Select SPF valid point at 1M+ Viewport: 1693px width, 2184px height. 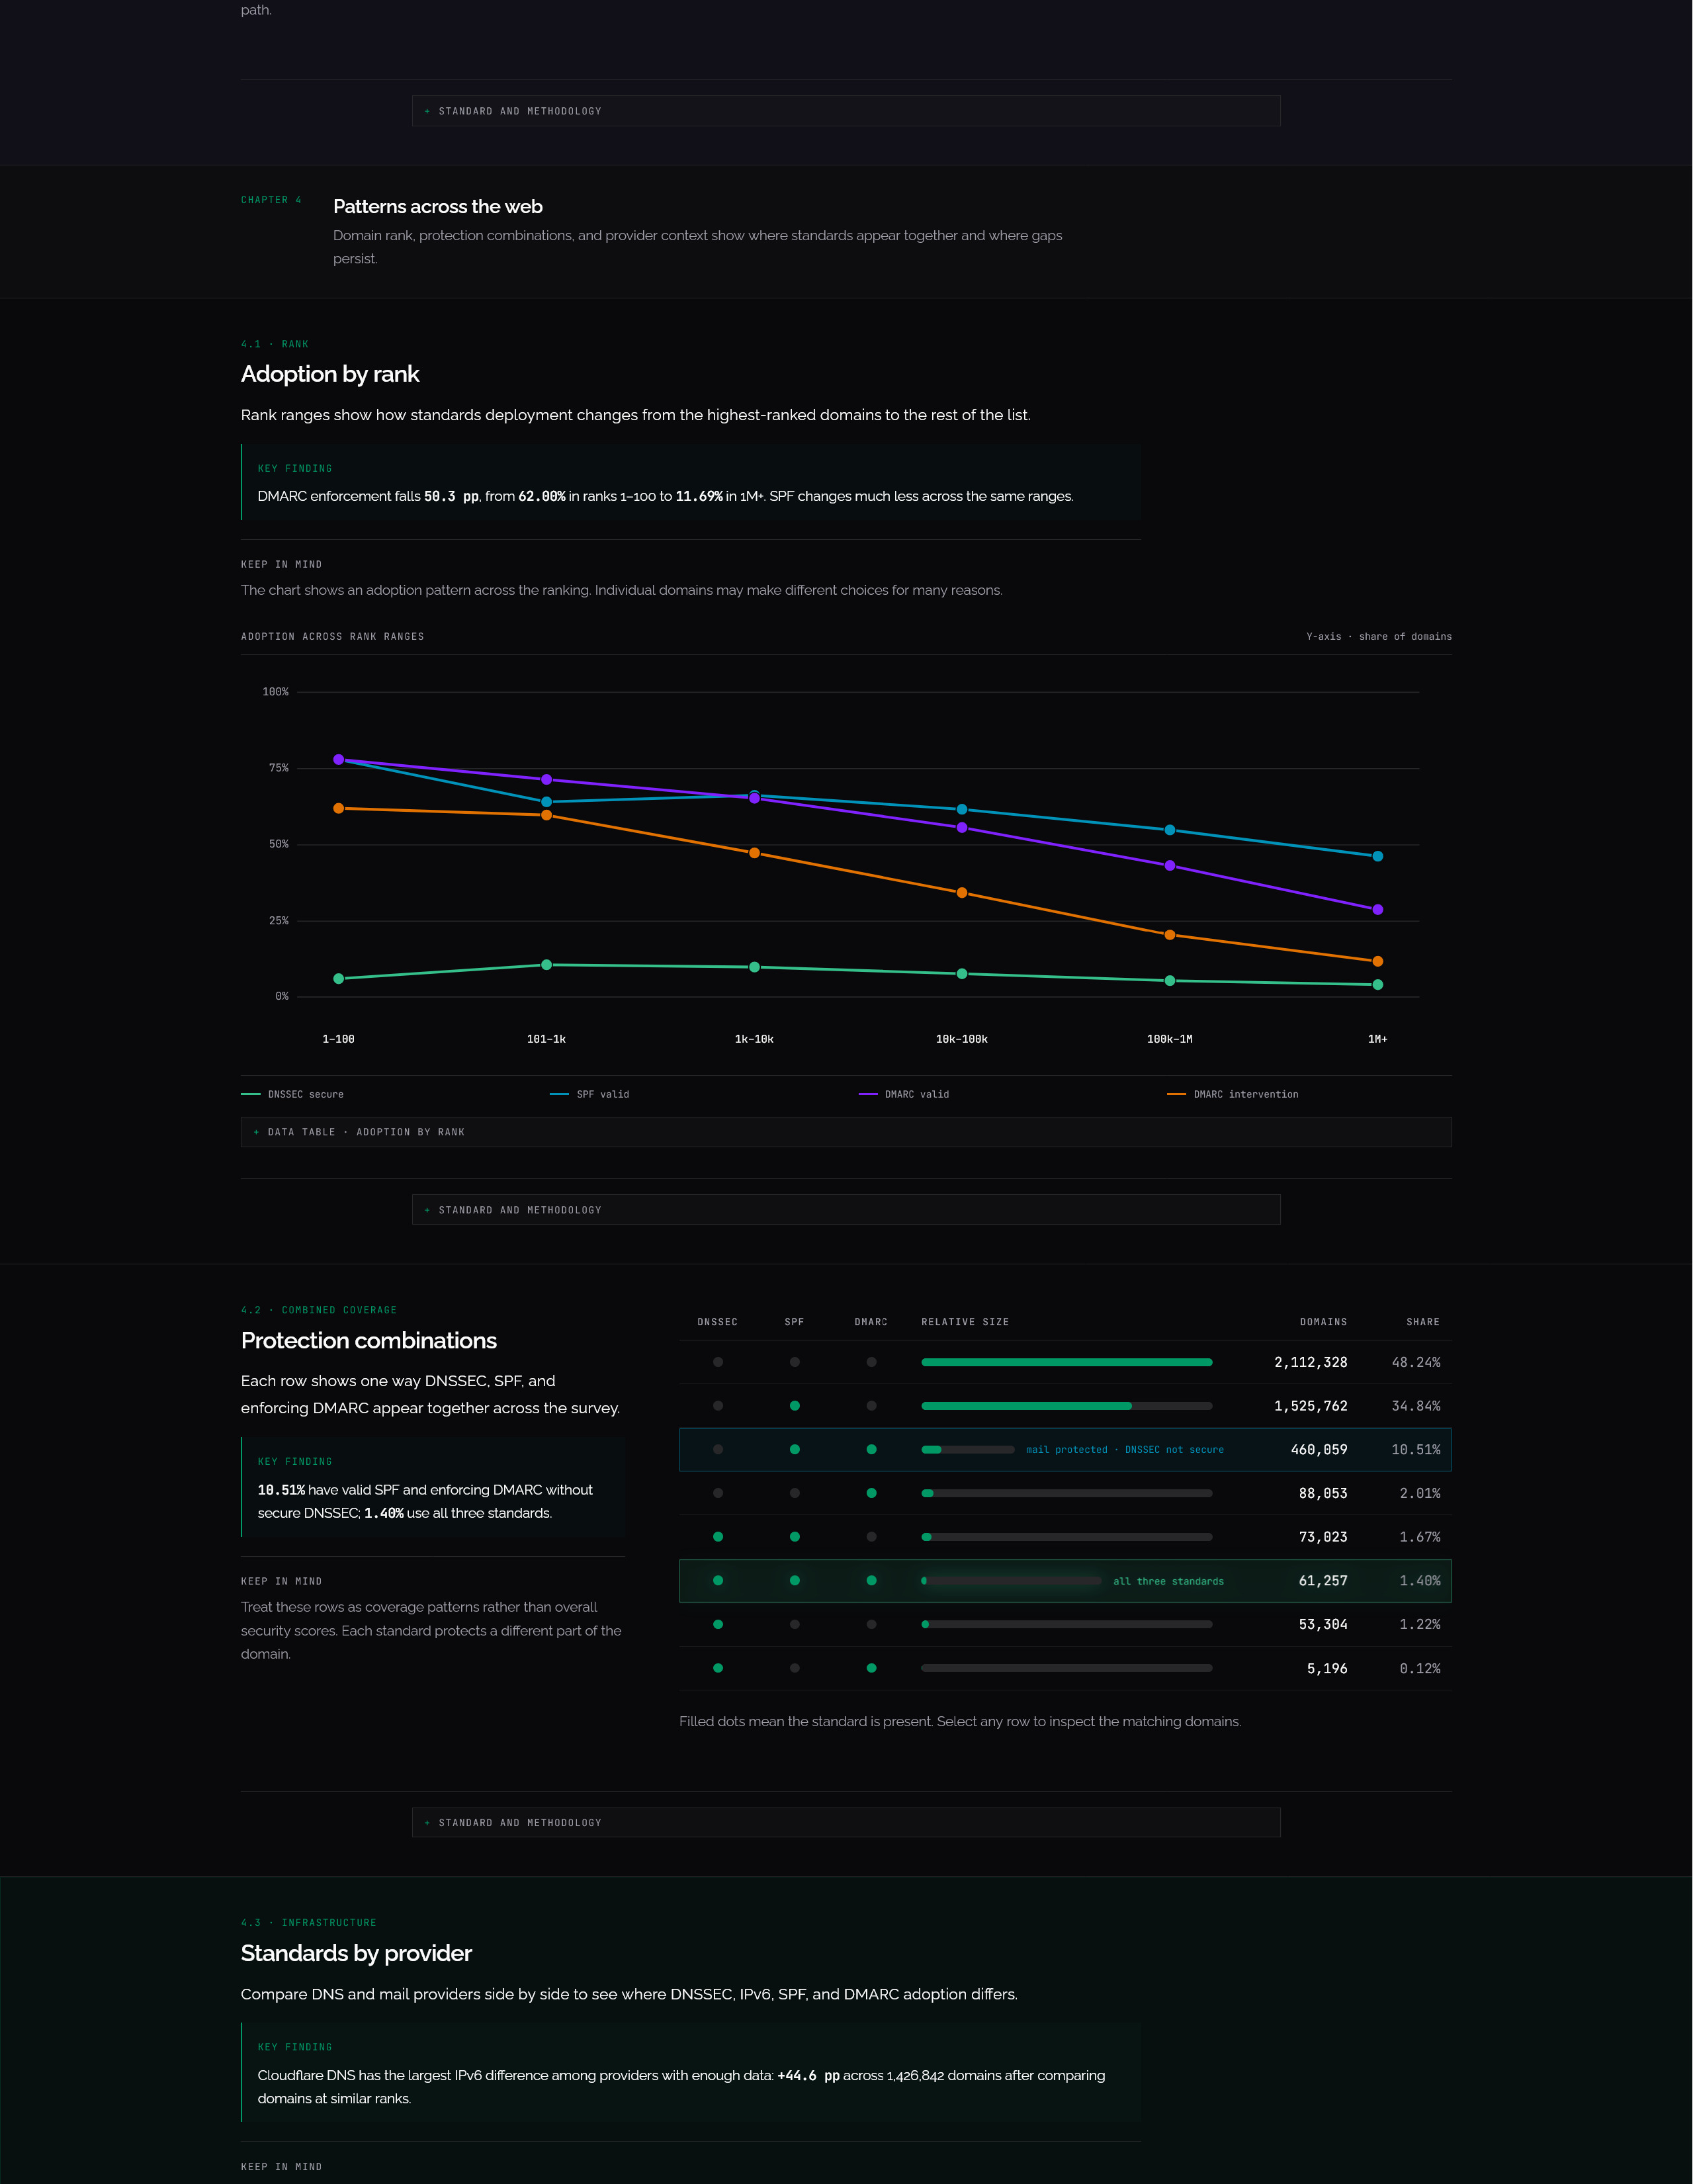[1378, 856]
